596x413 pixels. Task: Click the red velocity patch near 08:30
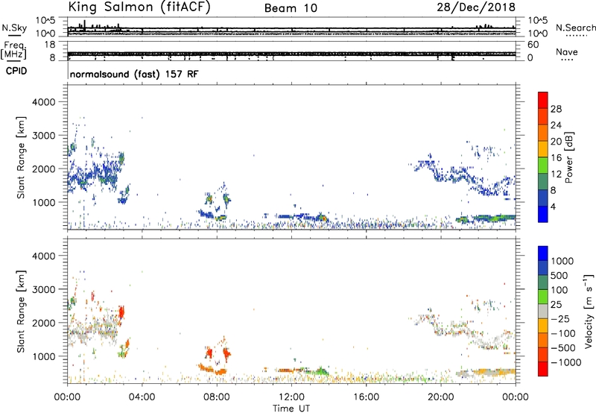(227, 355)
